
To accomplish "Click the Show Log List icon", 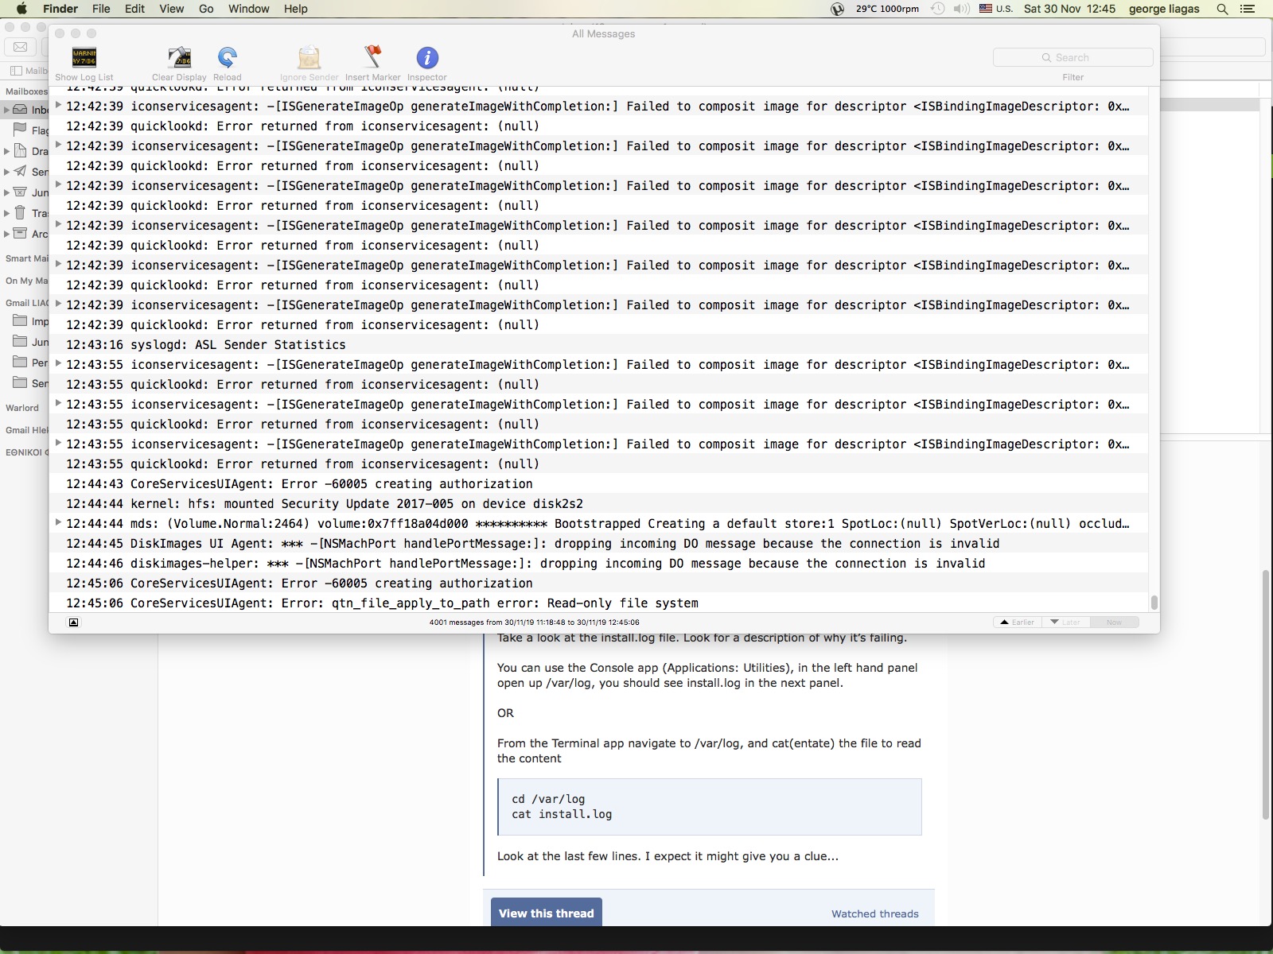I will pos(84,57).
